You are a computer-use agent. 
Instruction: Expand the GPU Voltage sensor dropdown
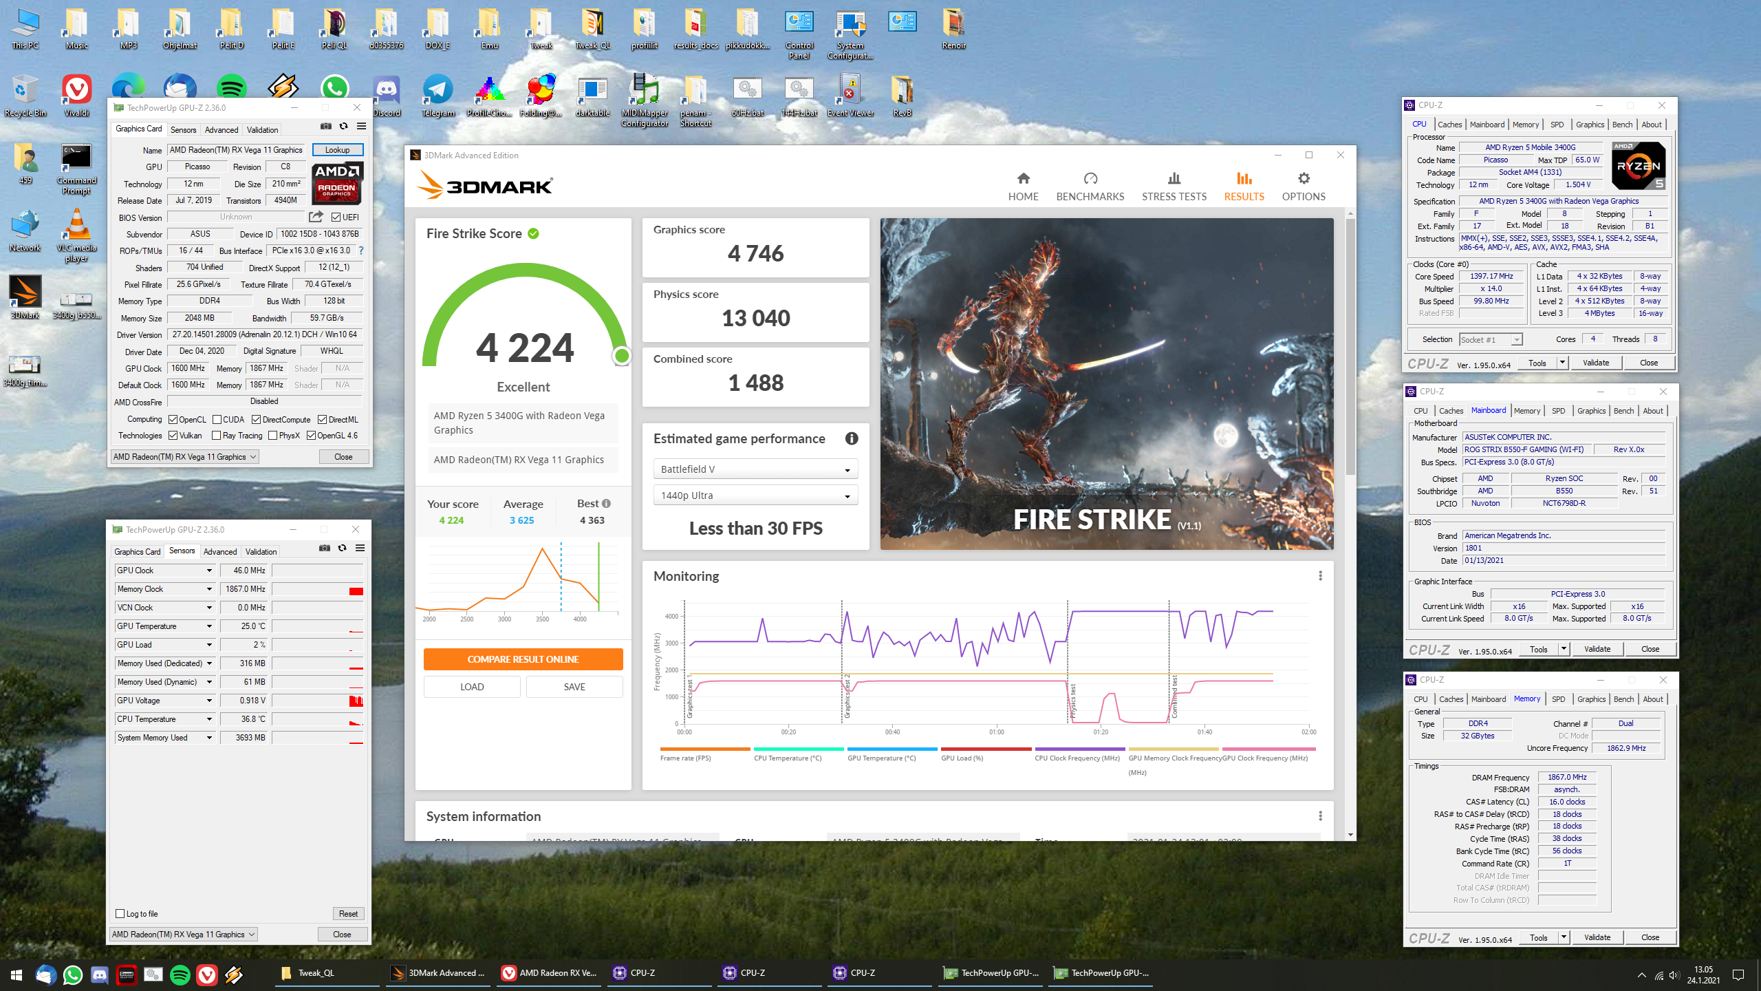tap(209, 701)
